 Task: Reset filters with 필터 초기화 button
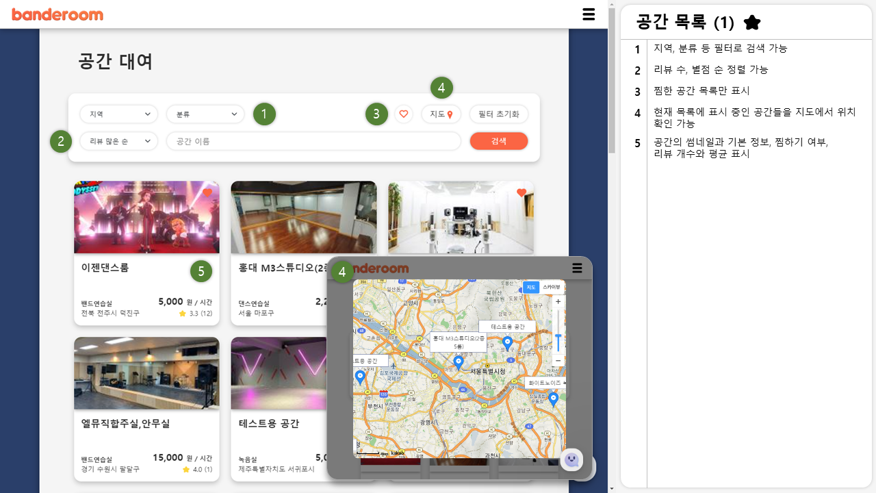[x=498, y=114]
